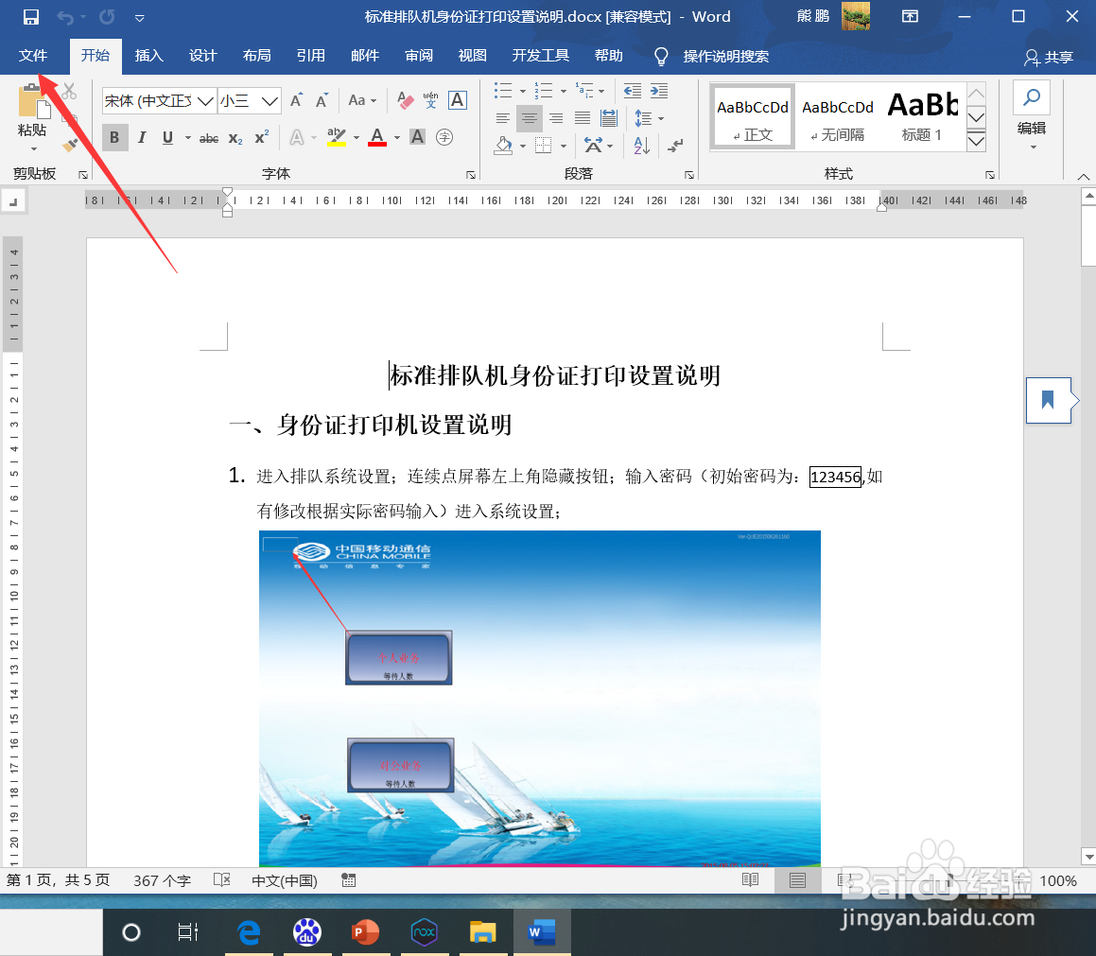This screenshot has height=956, width=1096.
Task: Select the 无间隔 style
Action: point(838,117)
